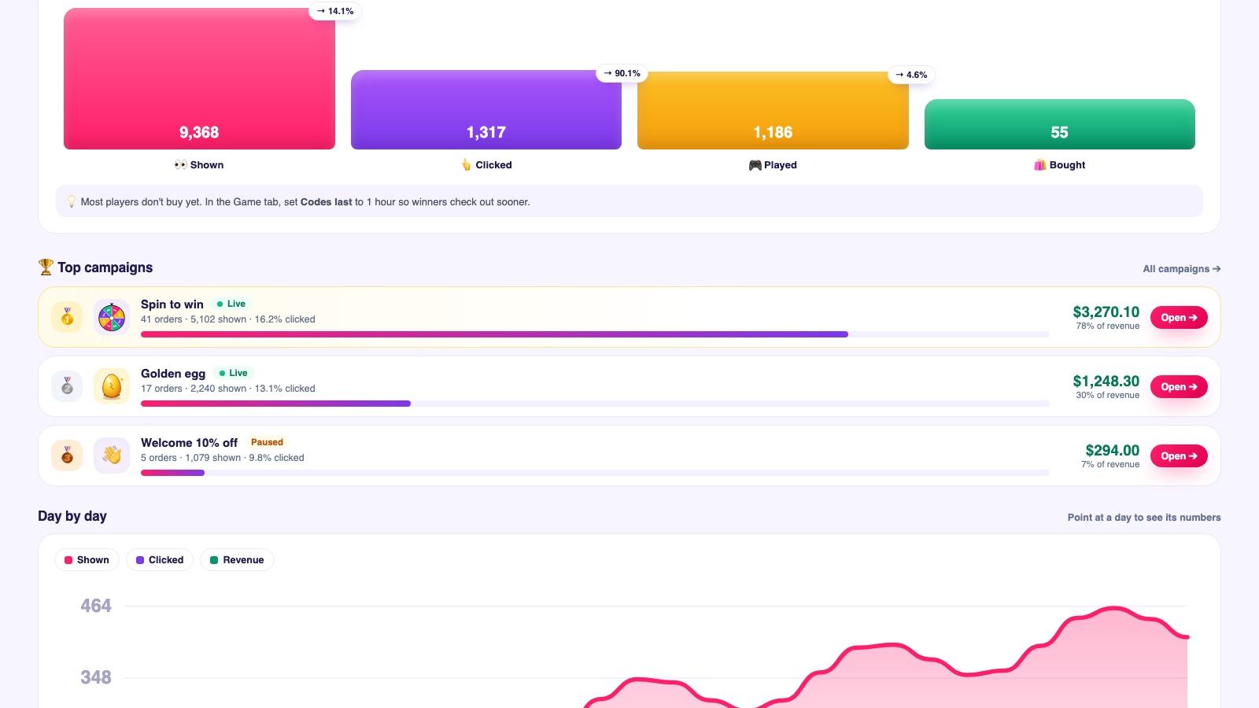The image size is (1259, 708).
Task: Click the Welcome 10% off progress bar
Action: pyautogui.click(x=595, y=473)
